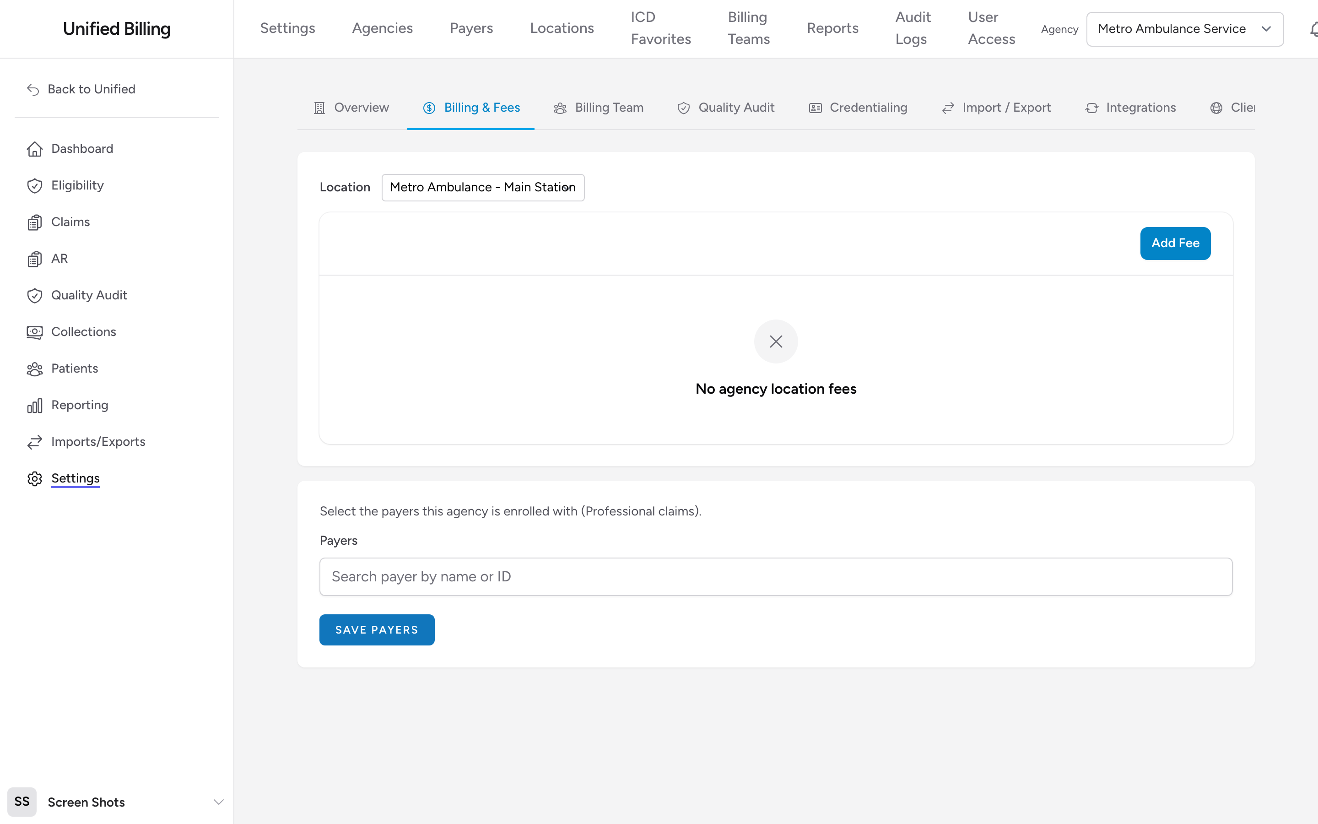Click the Search payer by name field
Screen dimensions: 1318x824
776,577
